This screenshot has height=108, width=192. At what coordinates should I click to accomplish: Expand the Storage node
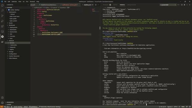pos(7,52)
